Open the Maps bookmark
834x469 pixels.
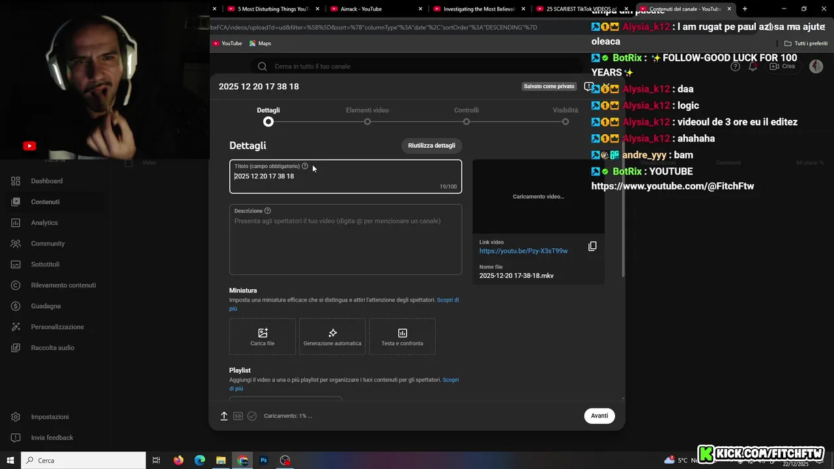[x=260, y=44]
